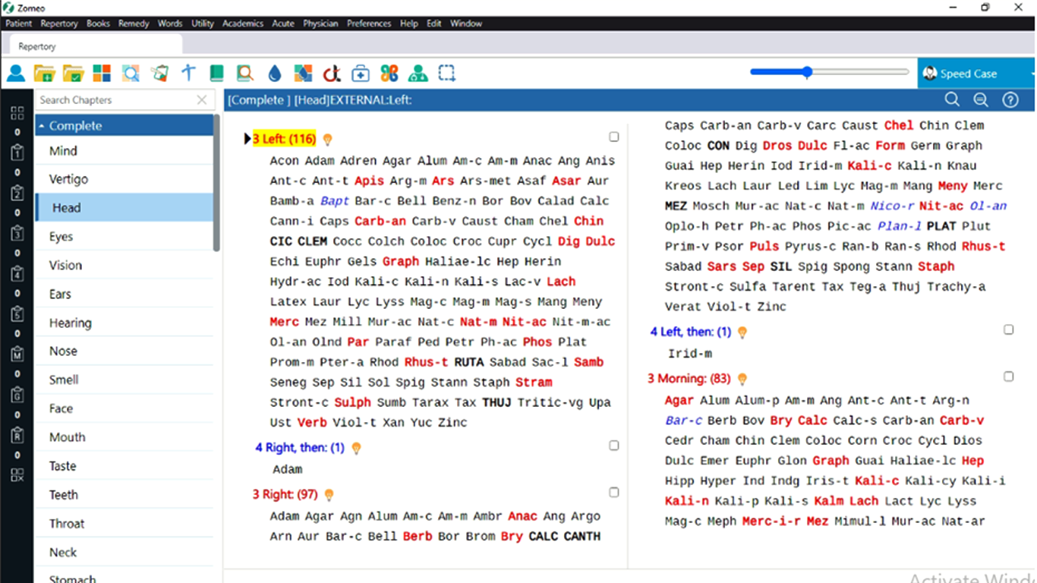Collapse the Complete repertory chapter list
Image resolution: width=1037 pixels, height=583 pixels.
coord(43,126)
